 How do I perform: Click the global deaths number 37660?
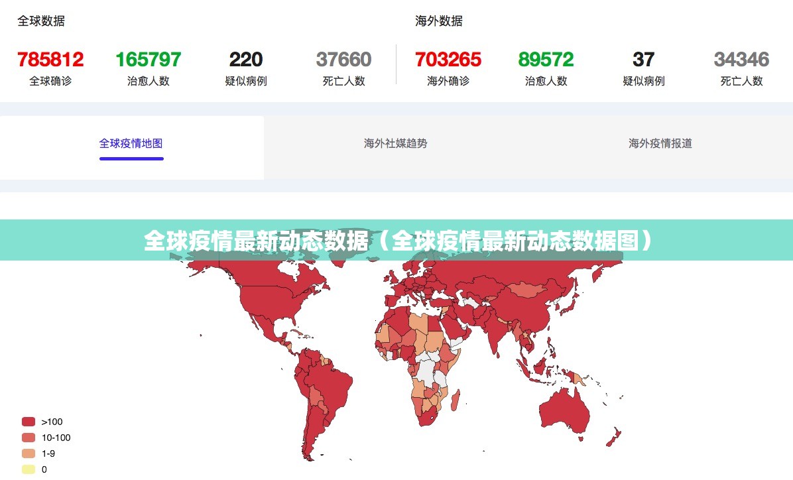click(343, 60)
